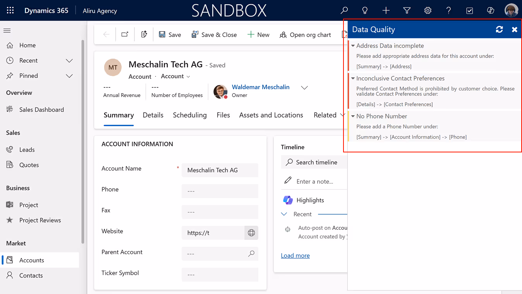Click the Parent Account lookup search icon
The width and height of the screenshot is (522, 294).
[x=251, y=254]
